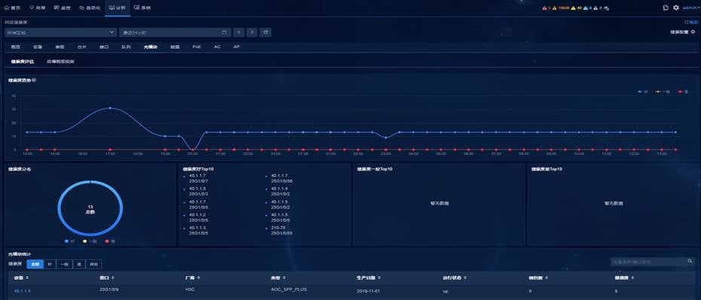Expand the area selection dropdown
Image resolution: width=701 pixels, height=300 pixels.
pyautogui.click(x=61, y=32)
